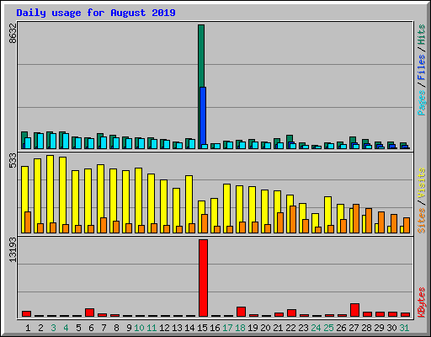Click day label 23 on the x-axis
Viewport: 431px width, 337px height.
pos(303,328)
